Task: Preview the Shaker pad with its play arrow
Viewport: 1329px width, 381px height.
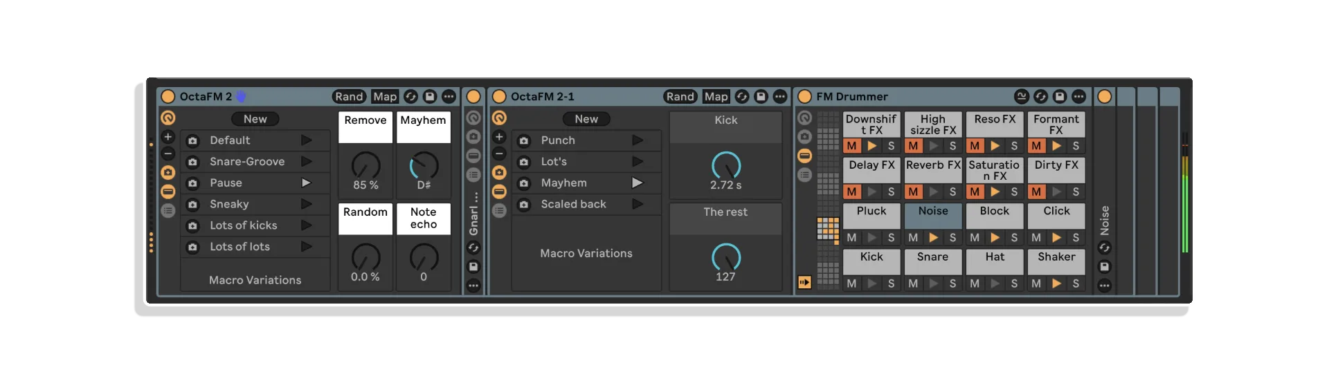Action: [x=1056, y=284]
